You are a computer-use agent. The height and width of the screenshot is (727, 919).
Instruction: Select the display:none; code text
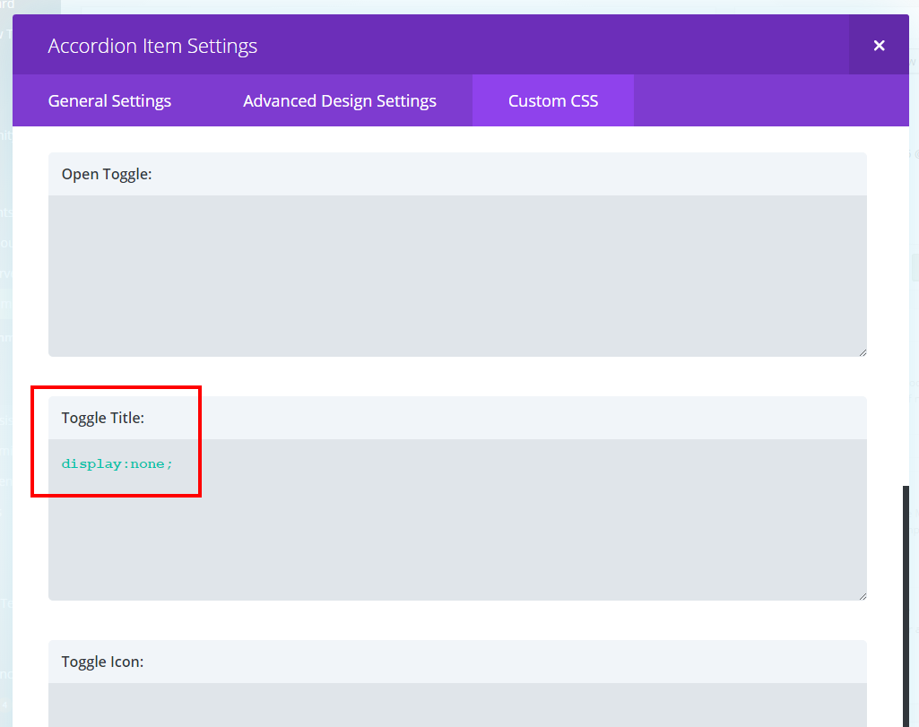click(117, 463)
